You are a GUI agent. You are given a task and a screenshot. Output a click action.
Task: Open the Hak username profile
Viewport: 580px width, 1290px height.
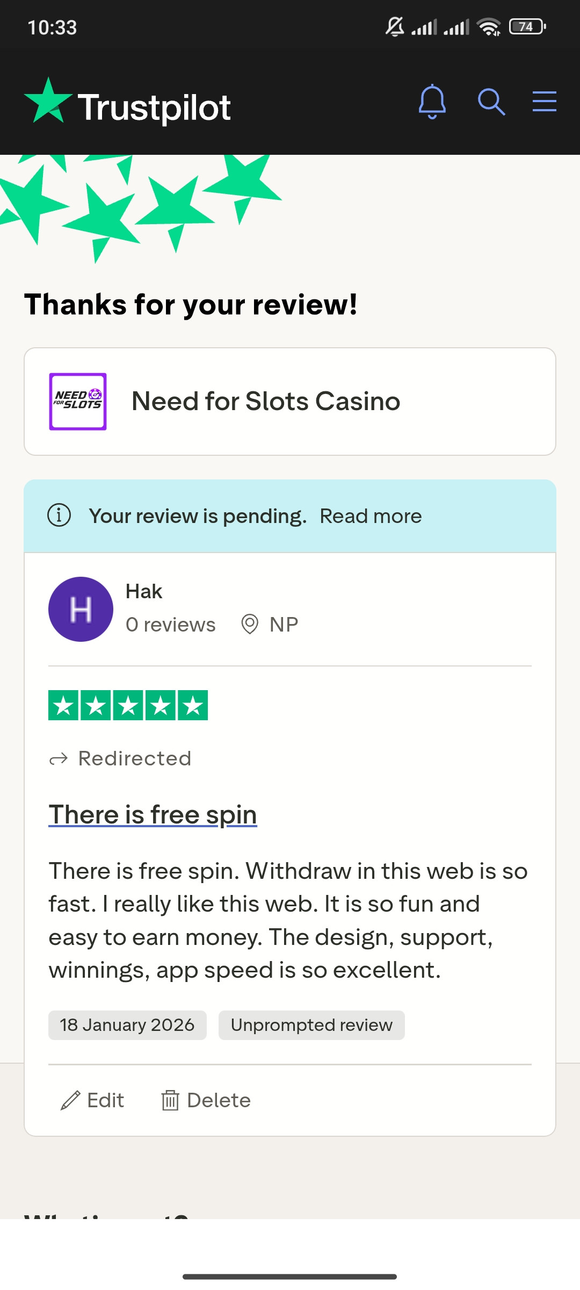click(144, 592)
